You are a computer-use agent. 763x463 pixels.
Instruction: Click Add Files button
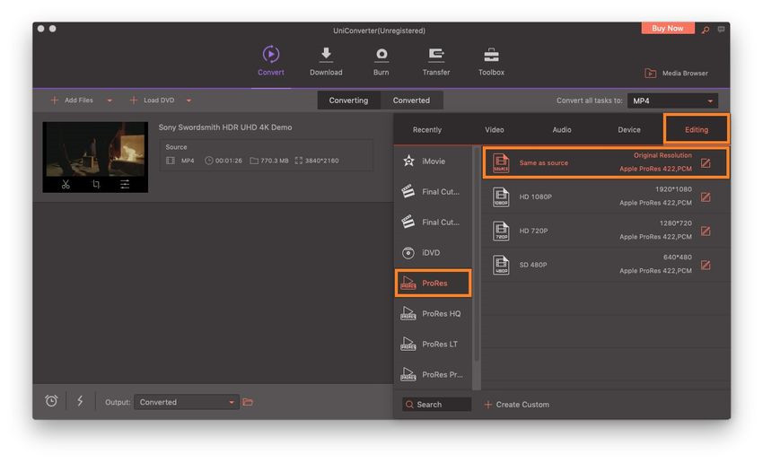pyautogui.click(x=72, y=100)
